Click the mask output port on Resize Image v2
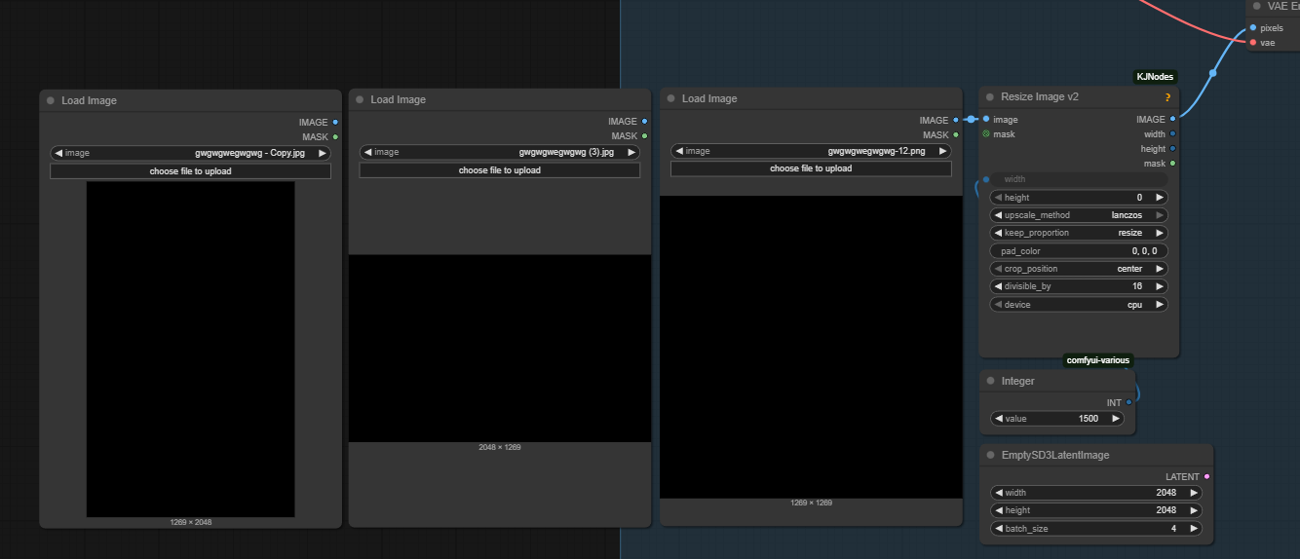Viewport: 1300px width, 559px height. coord(1172,164)
